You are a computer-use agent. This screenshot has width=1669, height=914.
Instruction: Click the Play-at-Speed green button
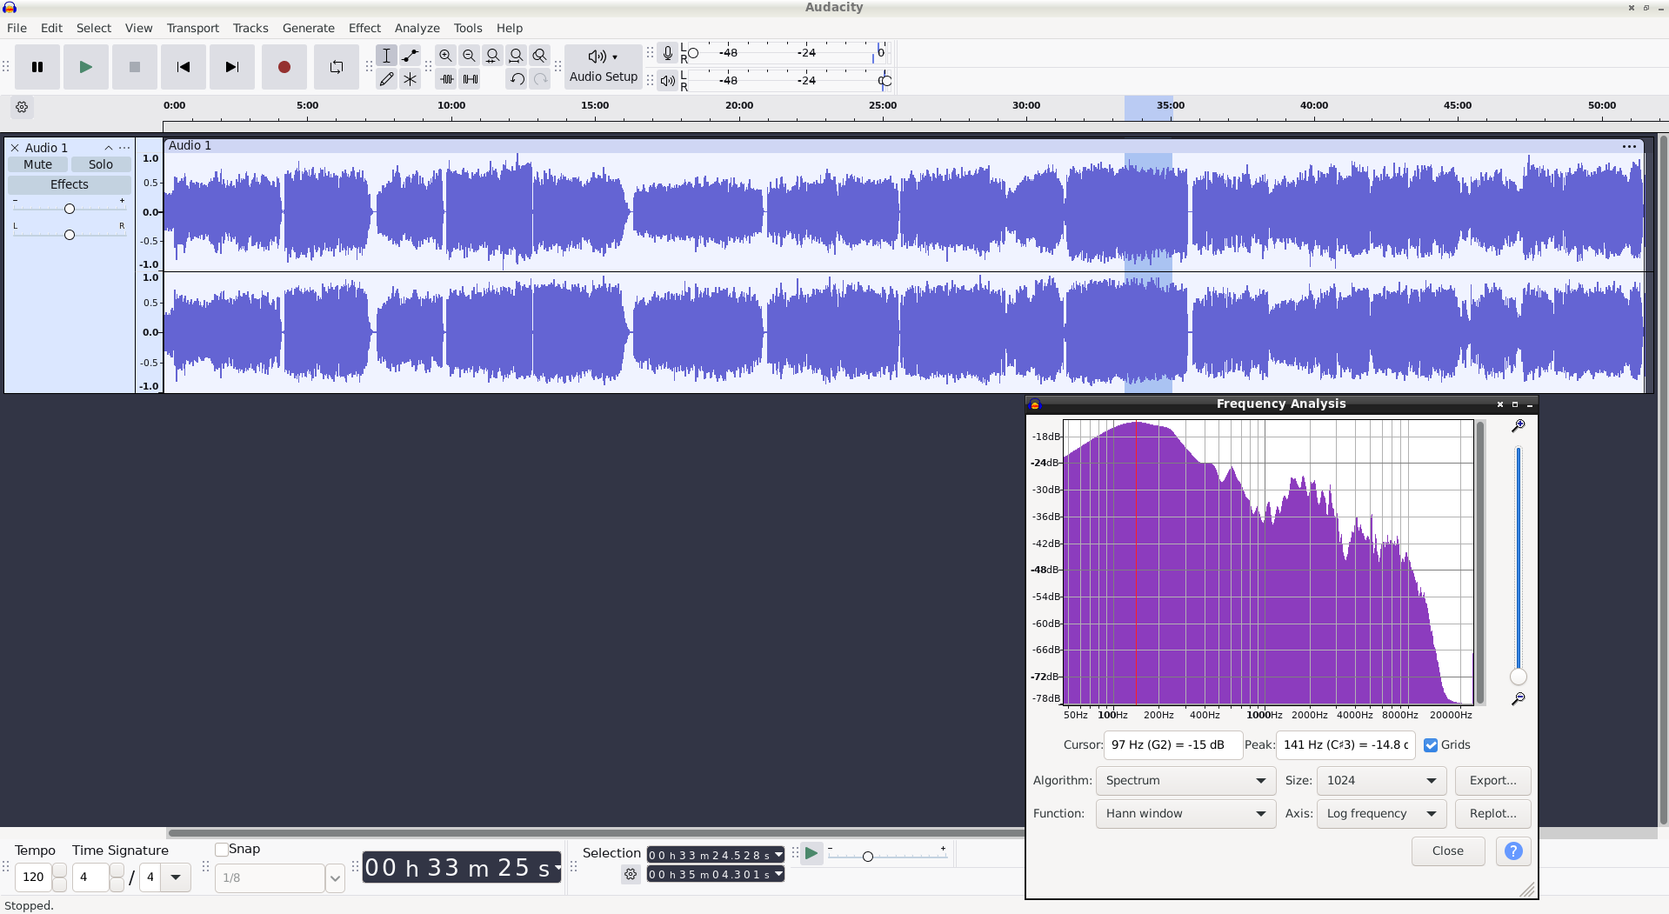pyautogui.click(x=811, y=854)
